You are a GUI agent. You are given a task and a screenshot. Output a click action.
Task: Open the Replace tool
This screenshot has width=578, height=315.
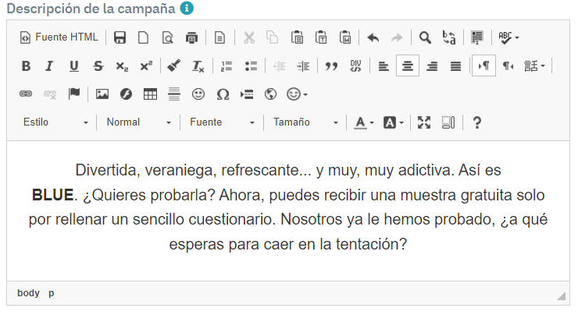[449, 37]
